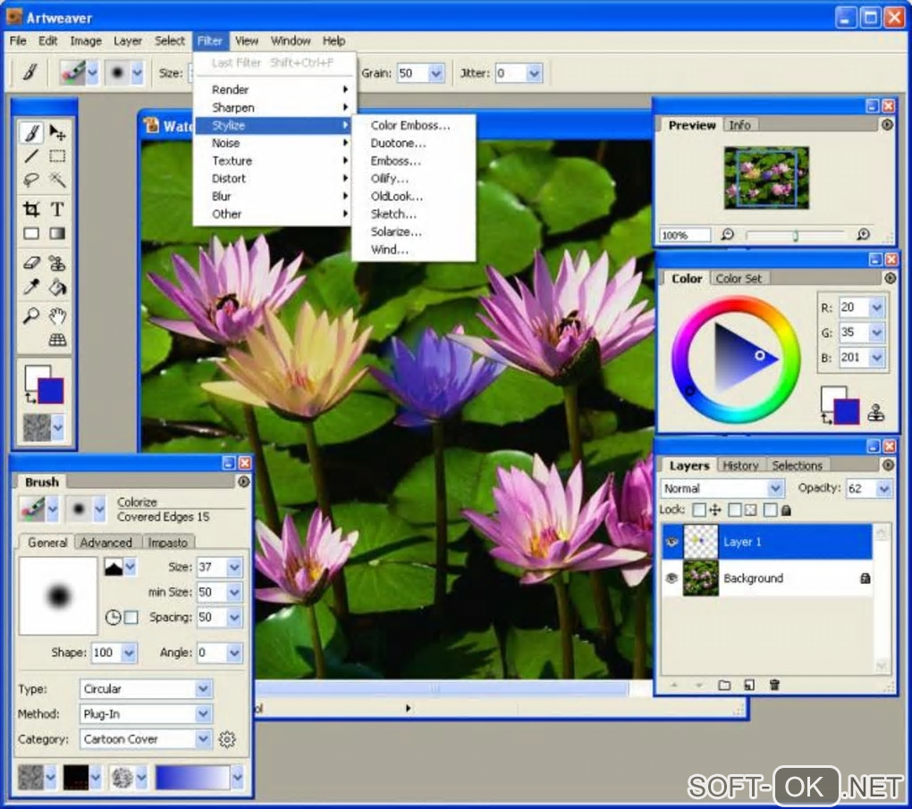The height and width of the screenshot is (809, 912).
Task: Choose Oilify from Stylize submenu
Action: (390, 179)
